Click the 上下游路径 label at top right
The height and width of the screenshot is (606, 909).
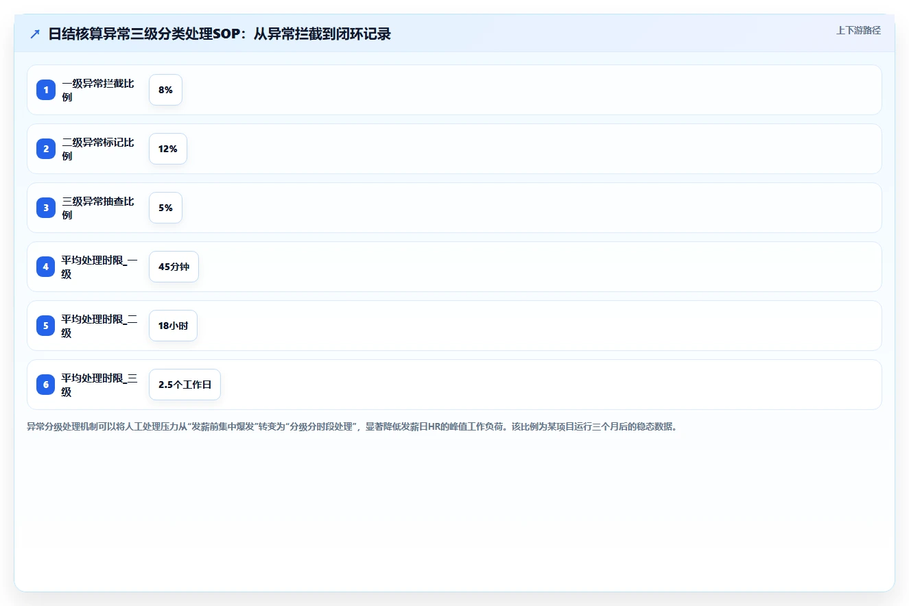tap(858, 31)
